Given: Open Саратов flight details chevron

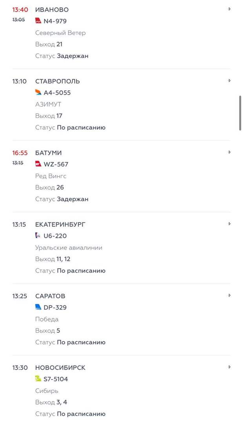Looking at the screenshot, I should pos(229,296).
